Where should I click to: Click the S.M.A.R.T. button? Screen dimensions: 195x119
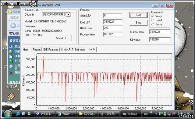click(62, 38)
